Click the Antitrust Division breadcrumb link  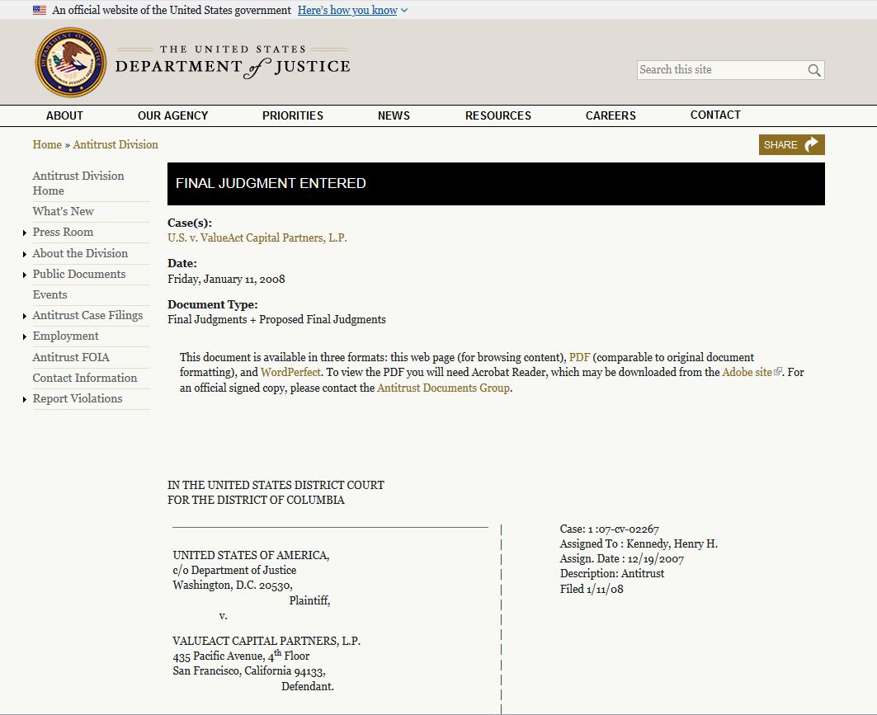[x=116, y=144]
